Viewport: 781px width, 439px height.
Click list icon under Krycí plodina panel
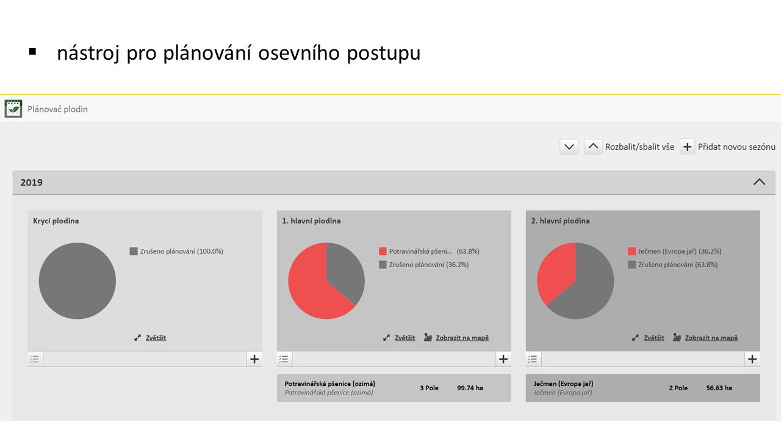[x=35, y=359]
